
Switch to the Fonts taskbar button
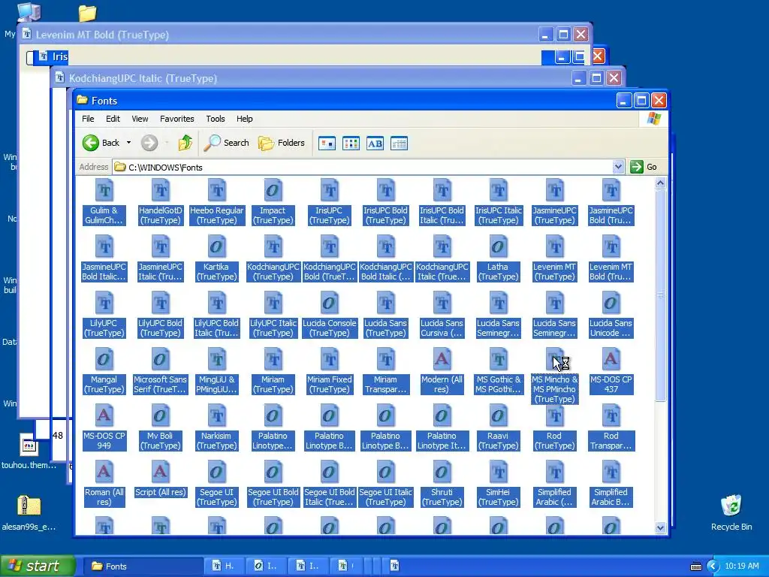142,566
